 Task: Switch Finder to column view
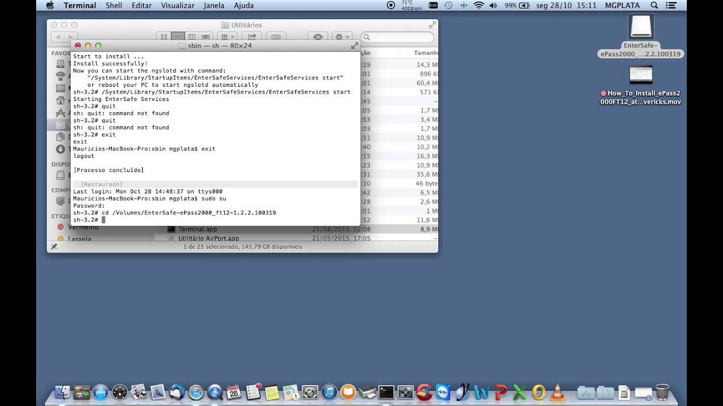192,37
